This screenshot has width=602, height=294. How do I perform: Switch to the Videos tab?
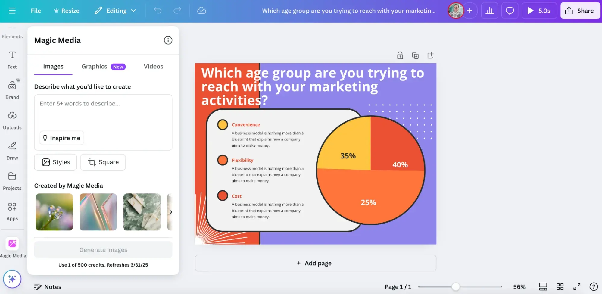pos(153,67)
